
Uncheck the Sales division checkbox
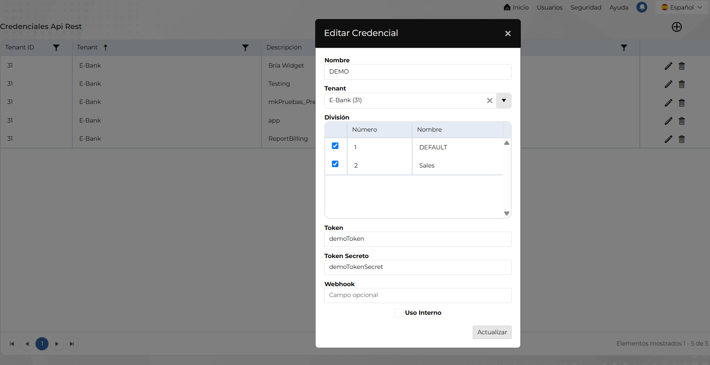click(x=335, y=164)
